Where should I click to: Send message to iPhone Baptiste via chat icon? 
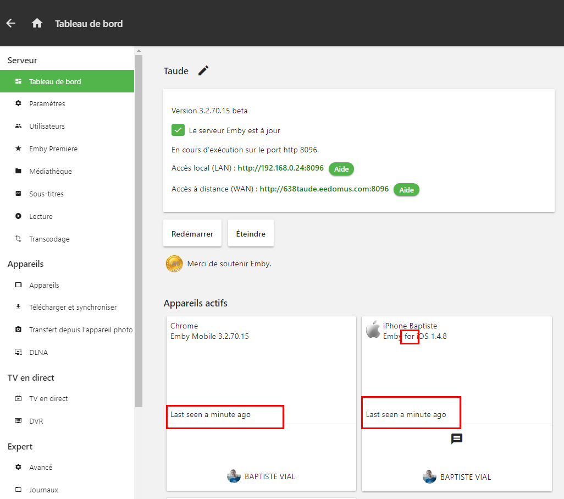pyautogui.click(x=456, y=438)
